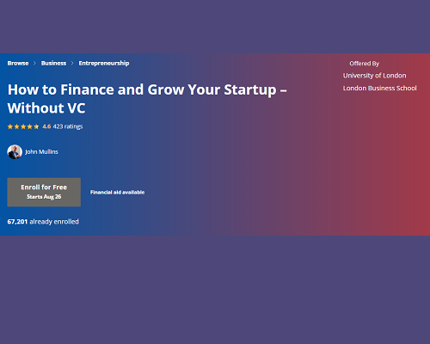The height and width of the screenshot is (344, 430).
Task: Click the second rating star
Action: click(x=16, y=126)
